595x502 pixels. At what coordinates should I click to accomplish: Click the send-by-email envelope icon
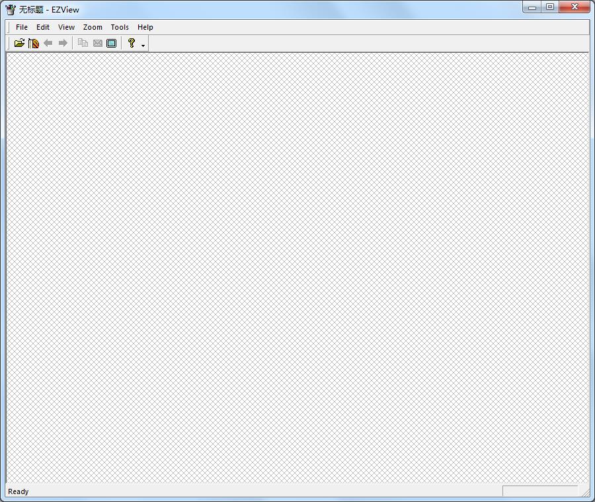coord(98,43)
